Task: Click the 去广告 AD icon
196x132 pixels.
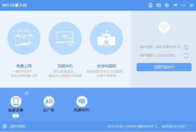Action: point(49,101)
